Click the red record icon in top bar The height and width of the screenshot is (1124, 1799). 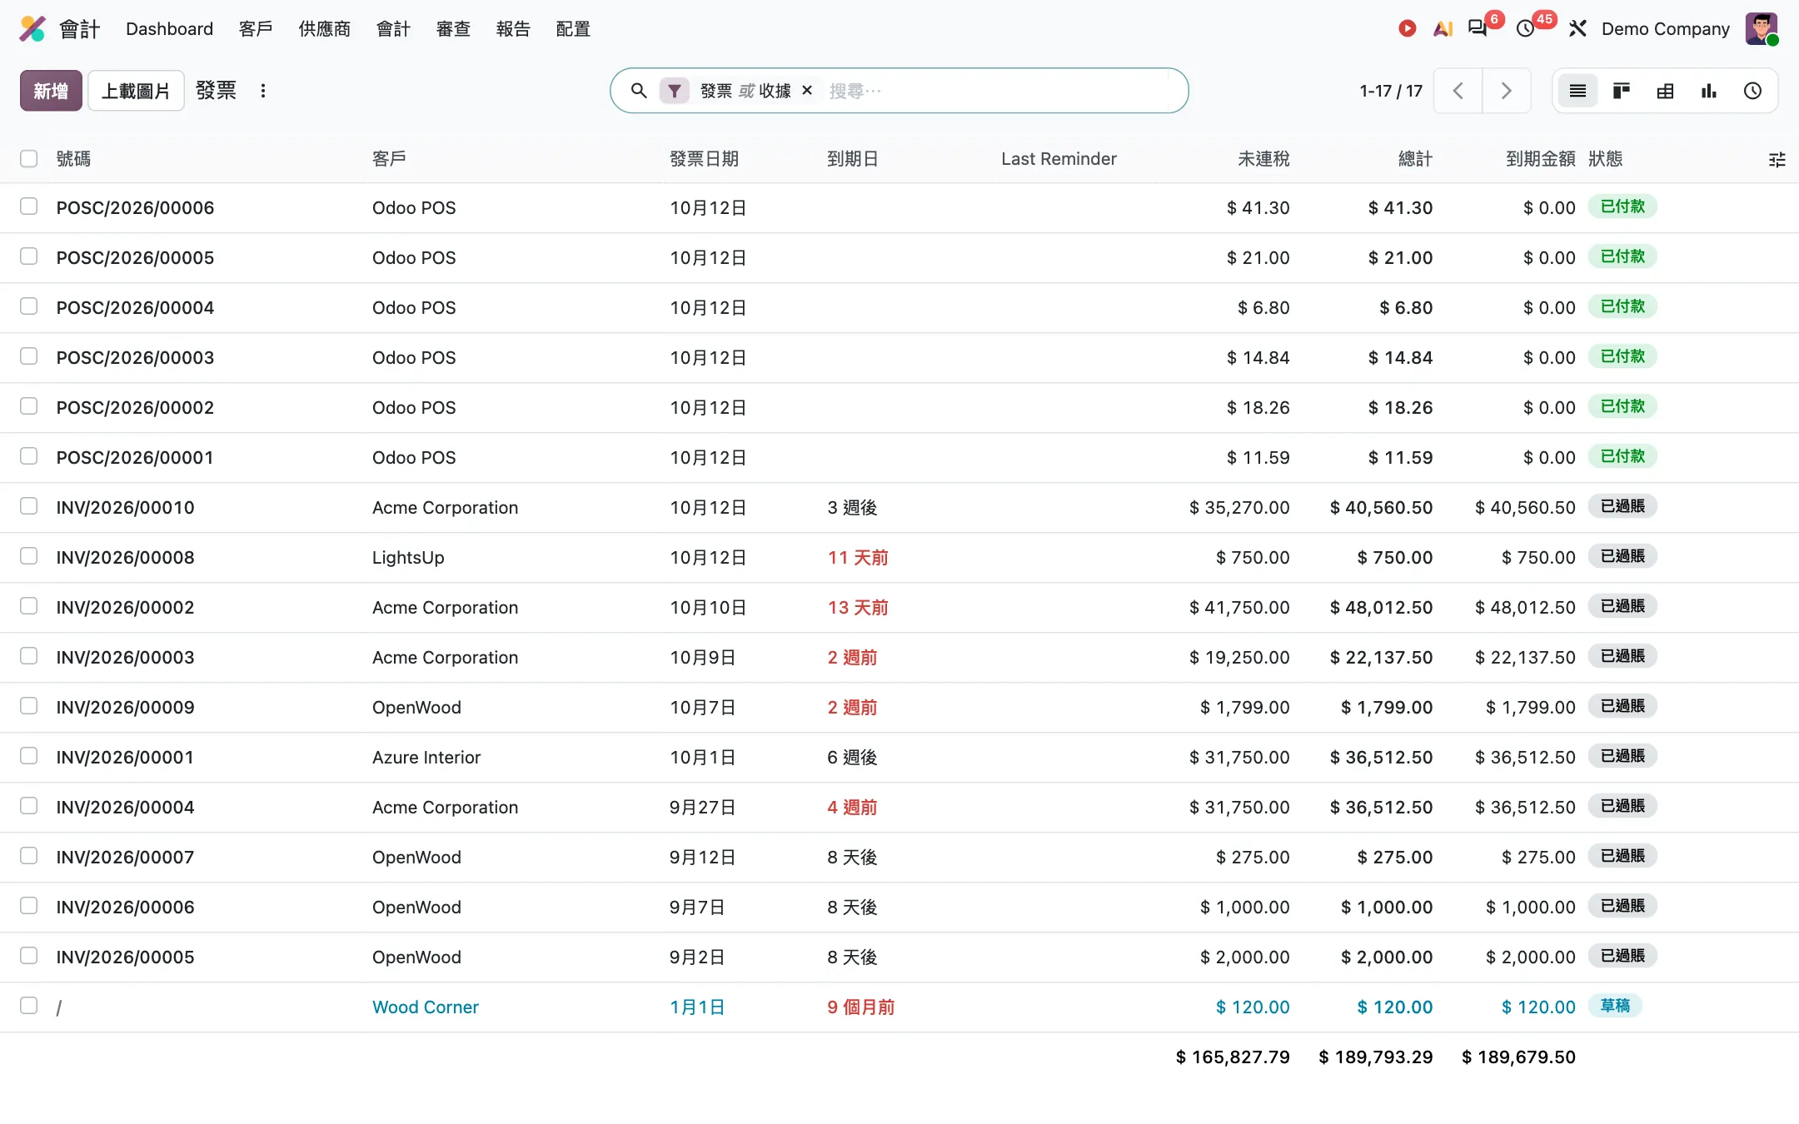click(x=1407, y=29)
